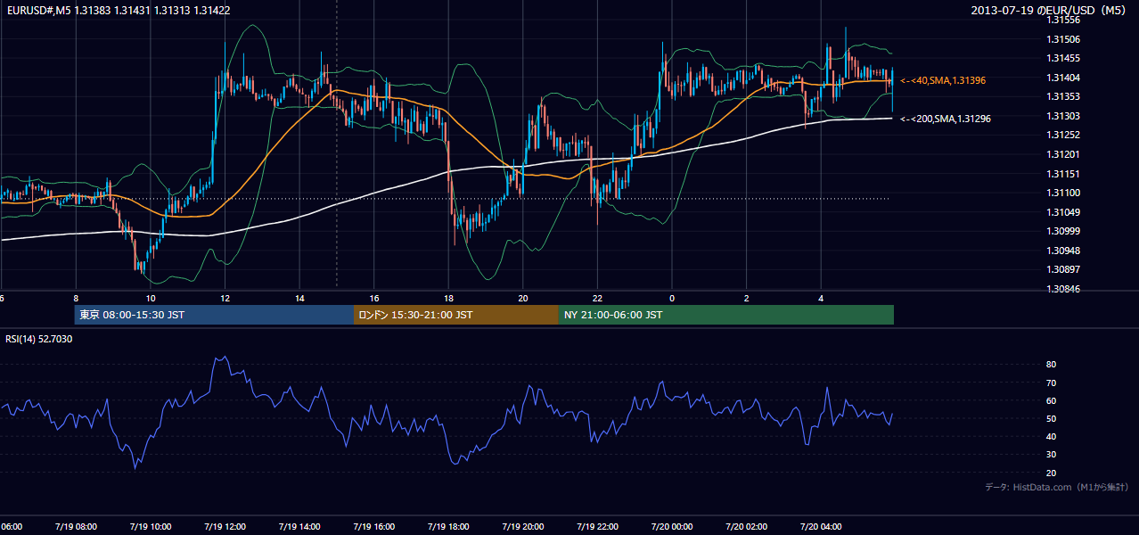Click RSI scale value 60
Image resolution: width=1139 pixels, height=535 pixels.
click(1052, 400)
